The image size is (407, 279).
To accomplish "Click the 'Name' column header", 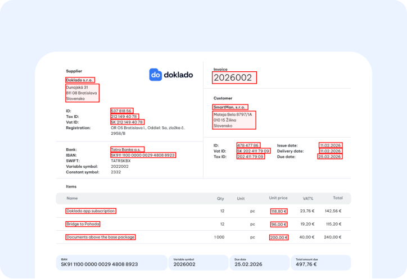I will [72, 198].
